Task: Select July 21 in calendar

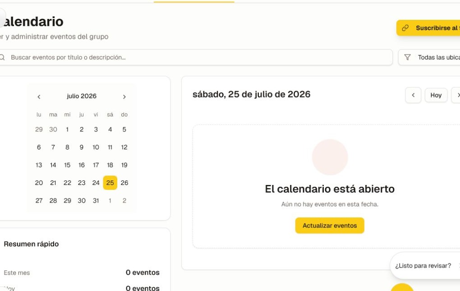Action: coord(53,183)
